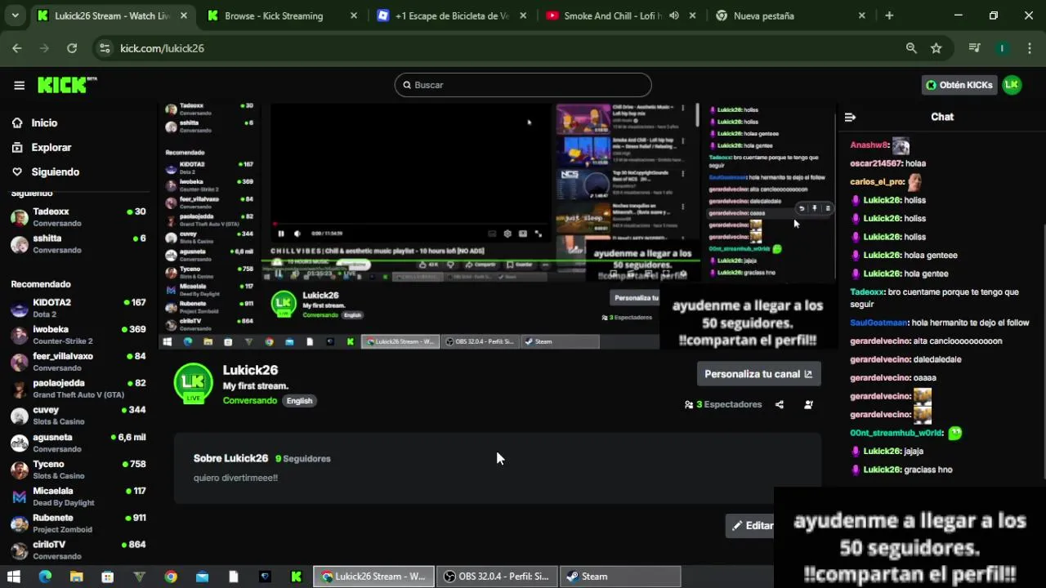This screenshot has height=588, width=1046.
Task: Open Chrome media controls icon
Action: point(974,48)
